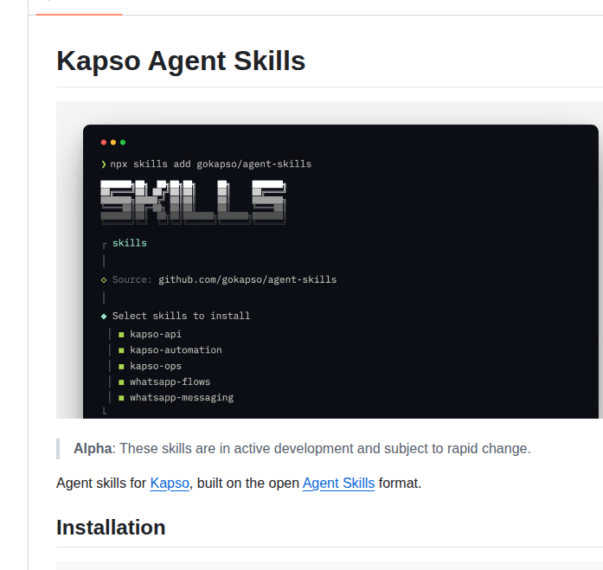Select the text 'kapso-api' in the image

click(156, 335)
